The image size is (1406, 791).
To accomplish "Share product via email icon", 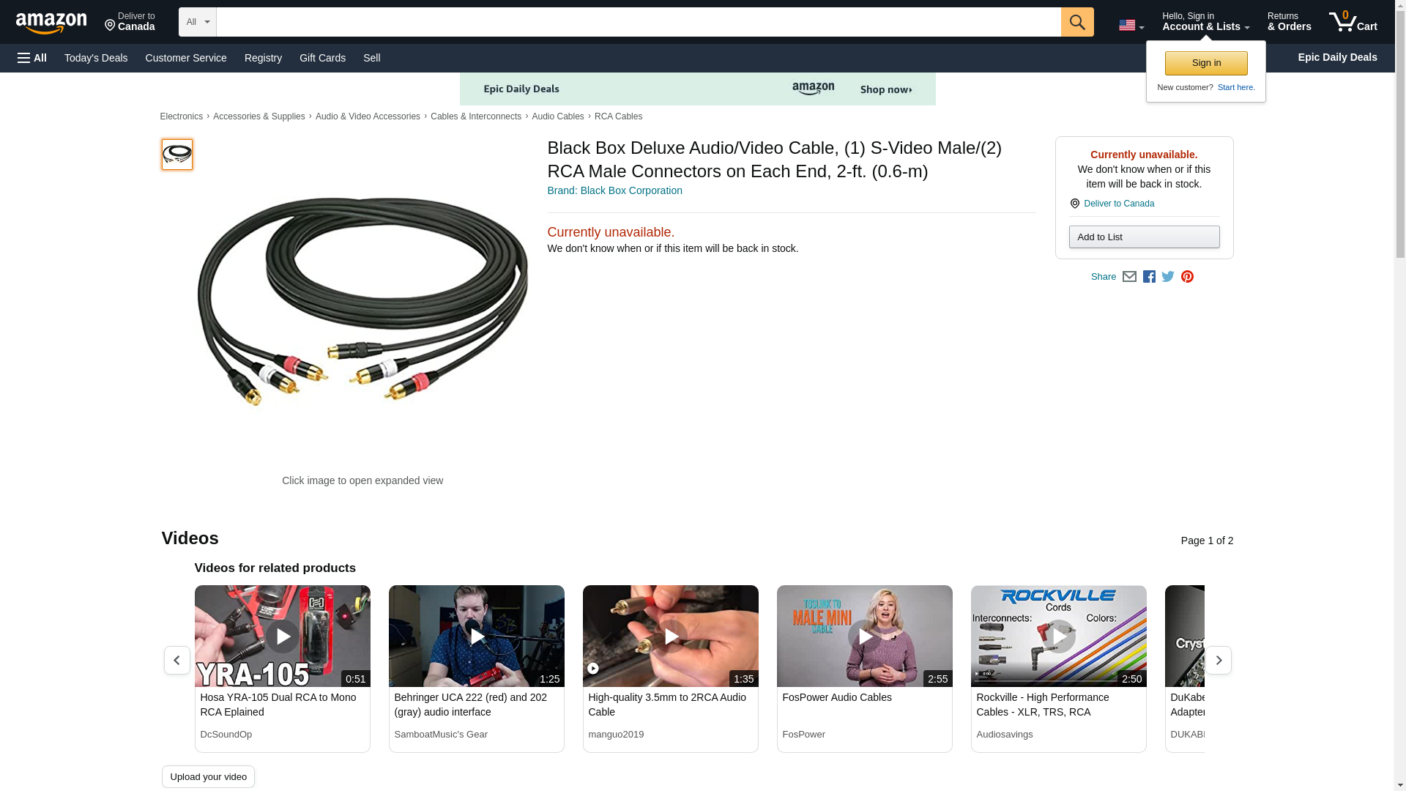I will (x=1129, y=277).
